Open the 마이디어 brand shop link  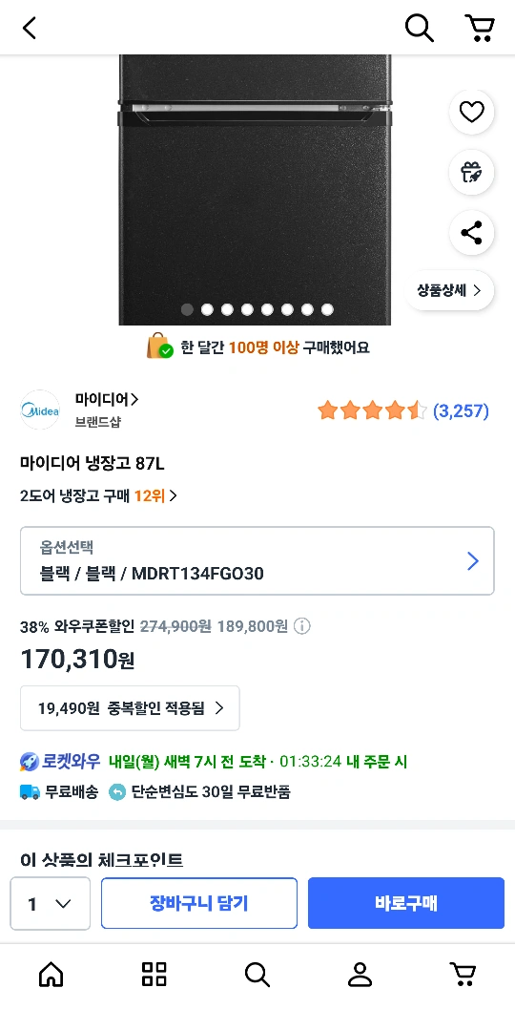(x=106, y=400)
